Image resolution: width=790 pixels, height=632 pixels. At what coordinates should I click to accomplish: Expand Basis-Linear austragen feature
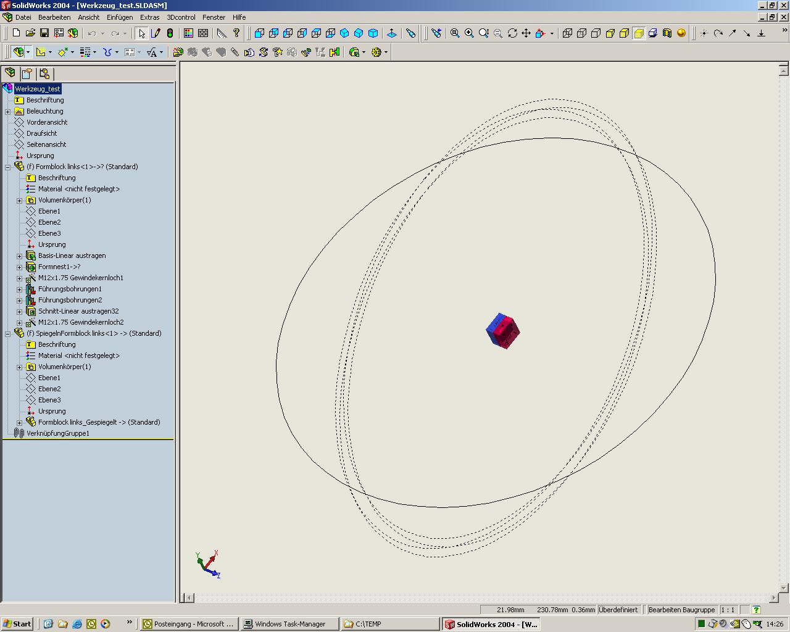tap(19, 256)
